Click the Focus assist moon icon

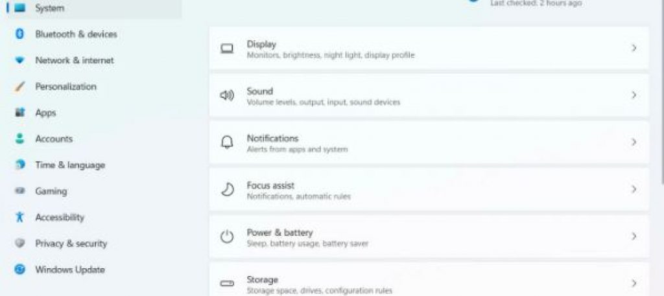[x=227, y=189]
